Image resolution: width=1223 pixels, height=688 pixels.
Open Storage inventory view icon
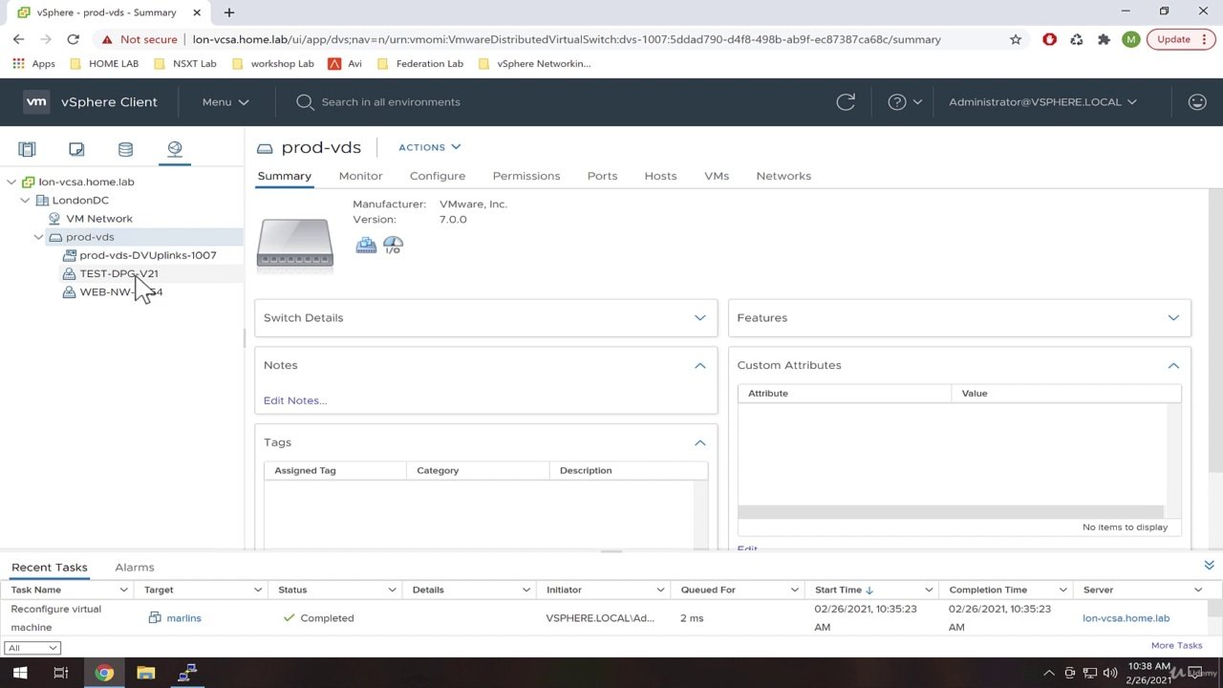pyautogui.click(x=125, y=149)
